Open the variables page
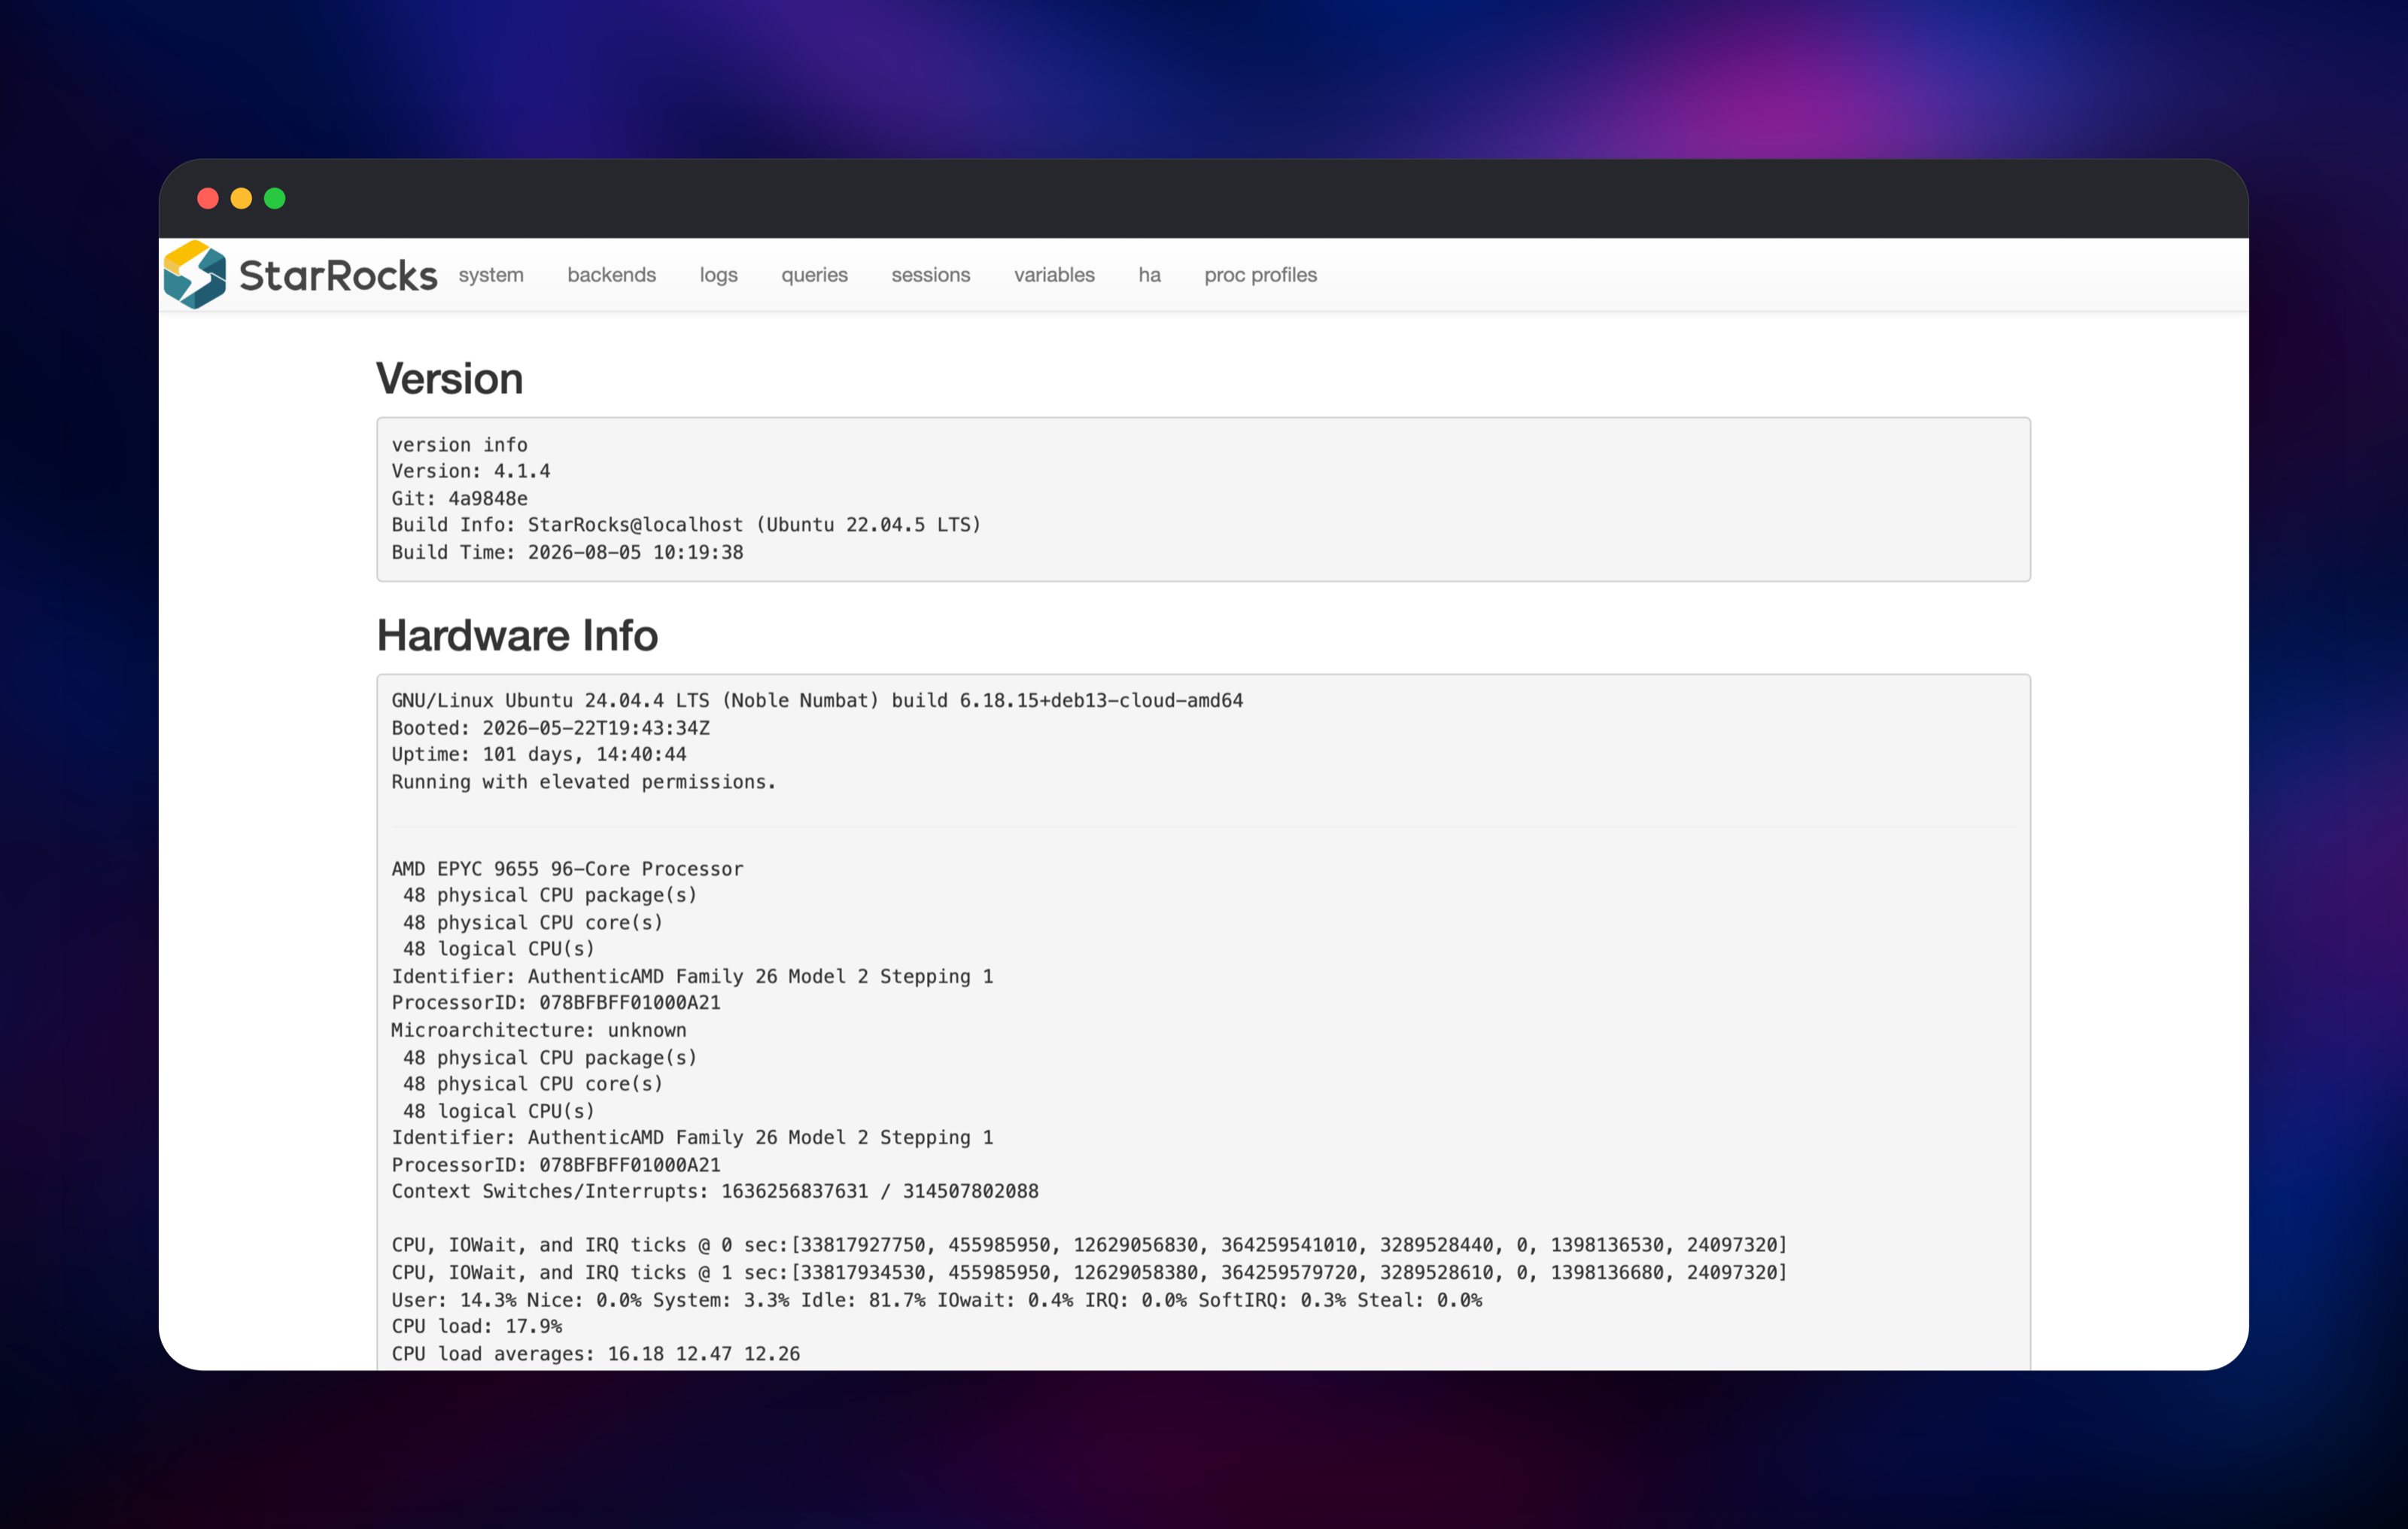This screenshot has width=2408, height=1529. [1054, 276]
